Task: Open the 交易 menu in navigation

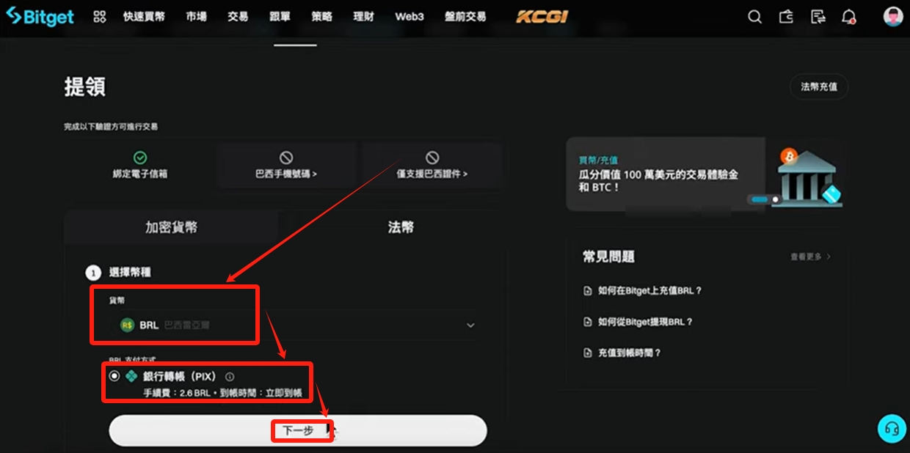Action: 238,16
